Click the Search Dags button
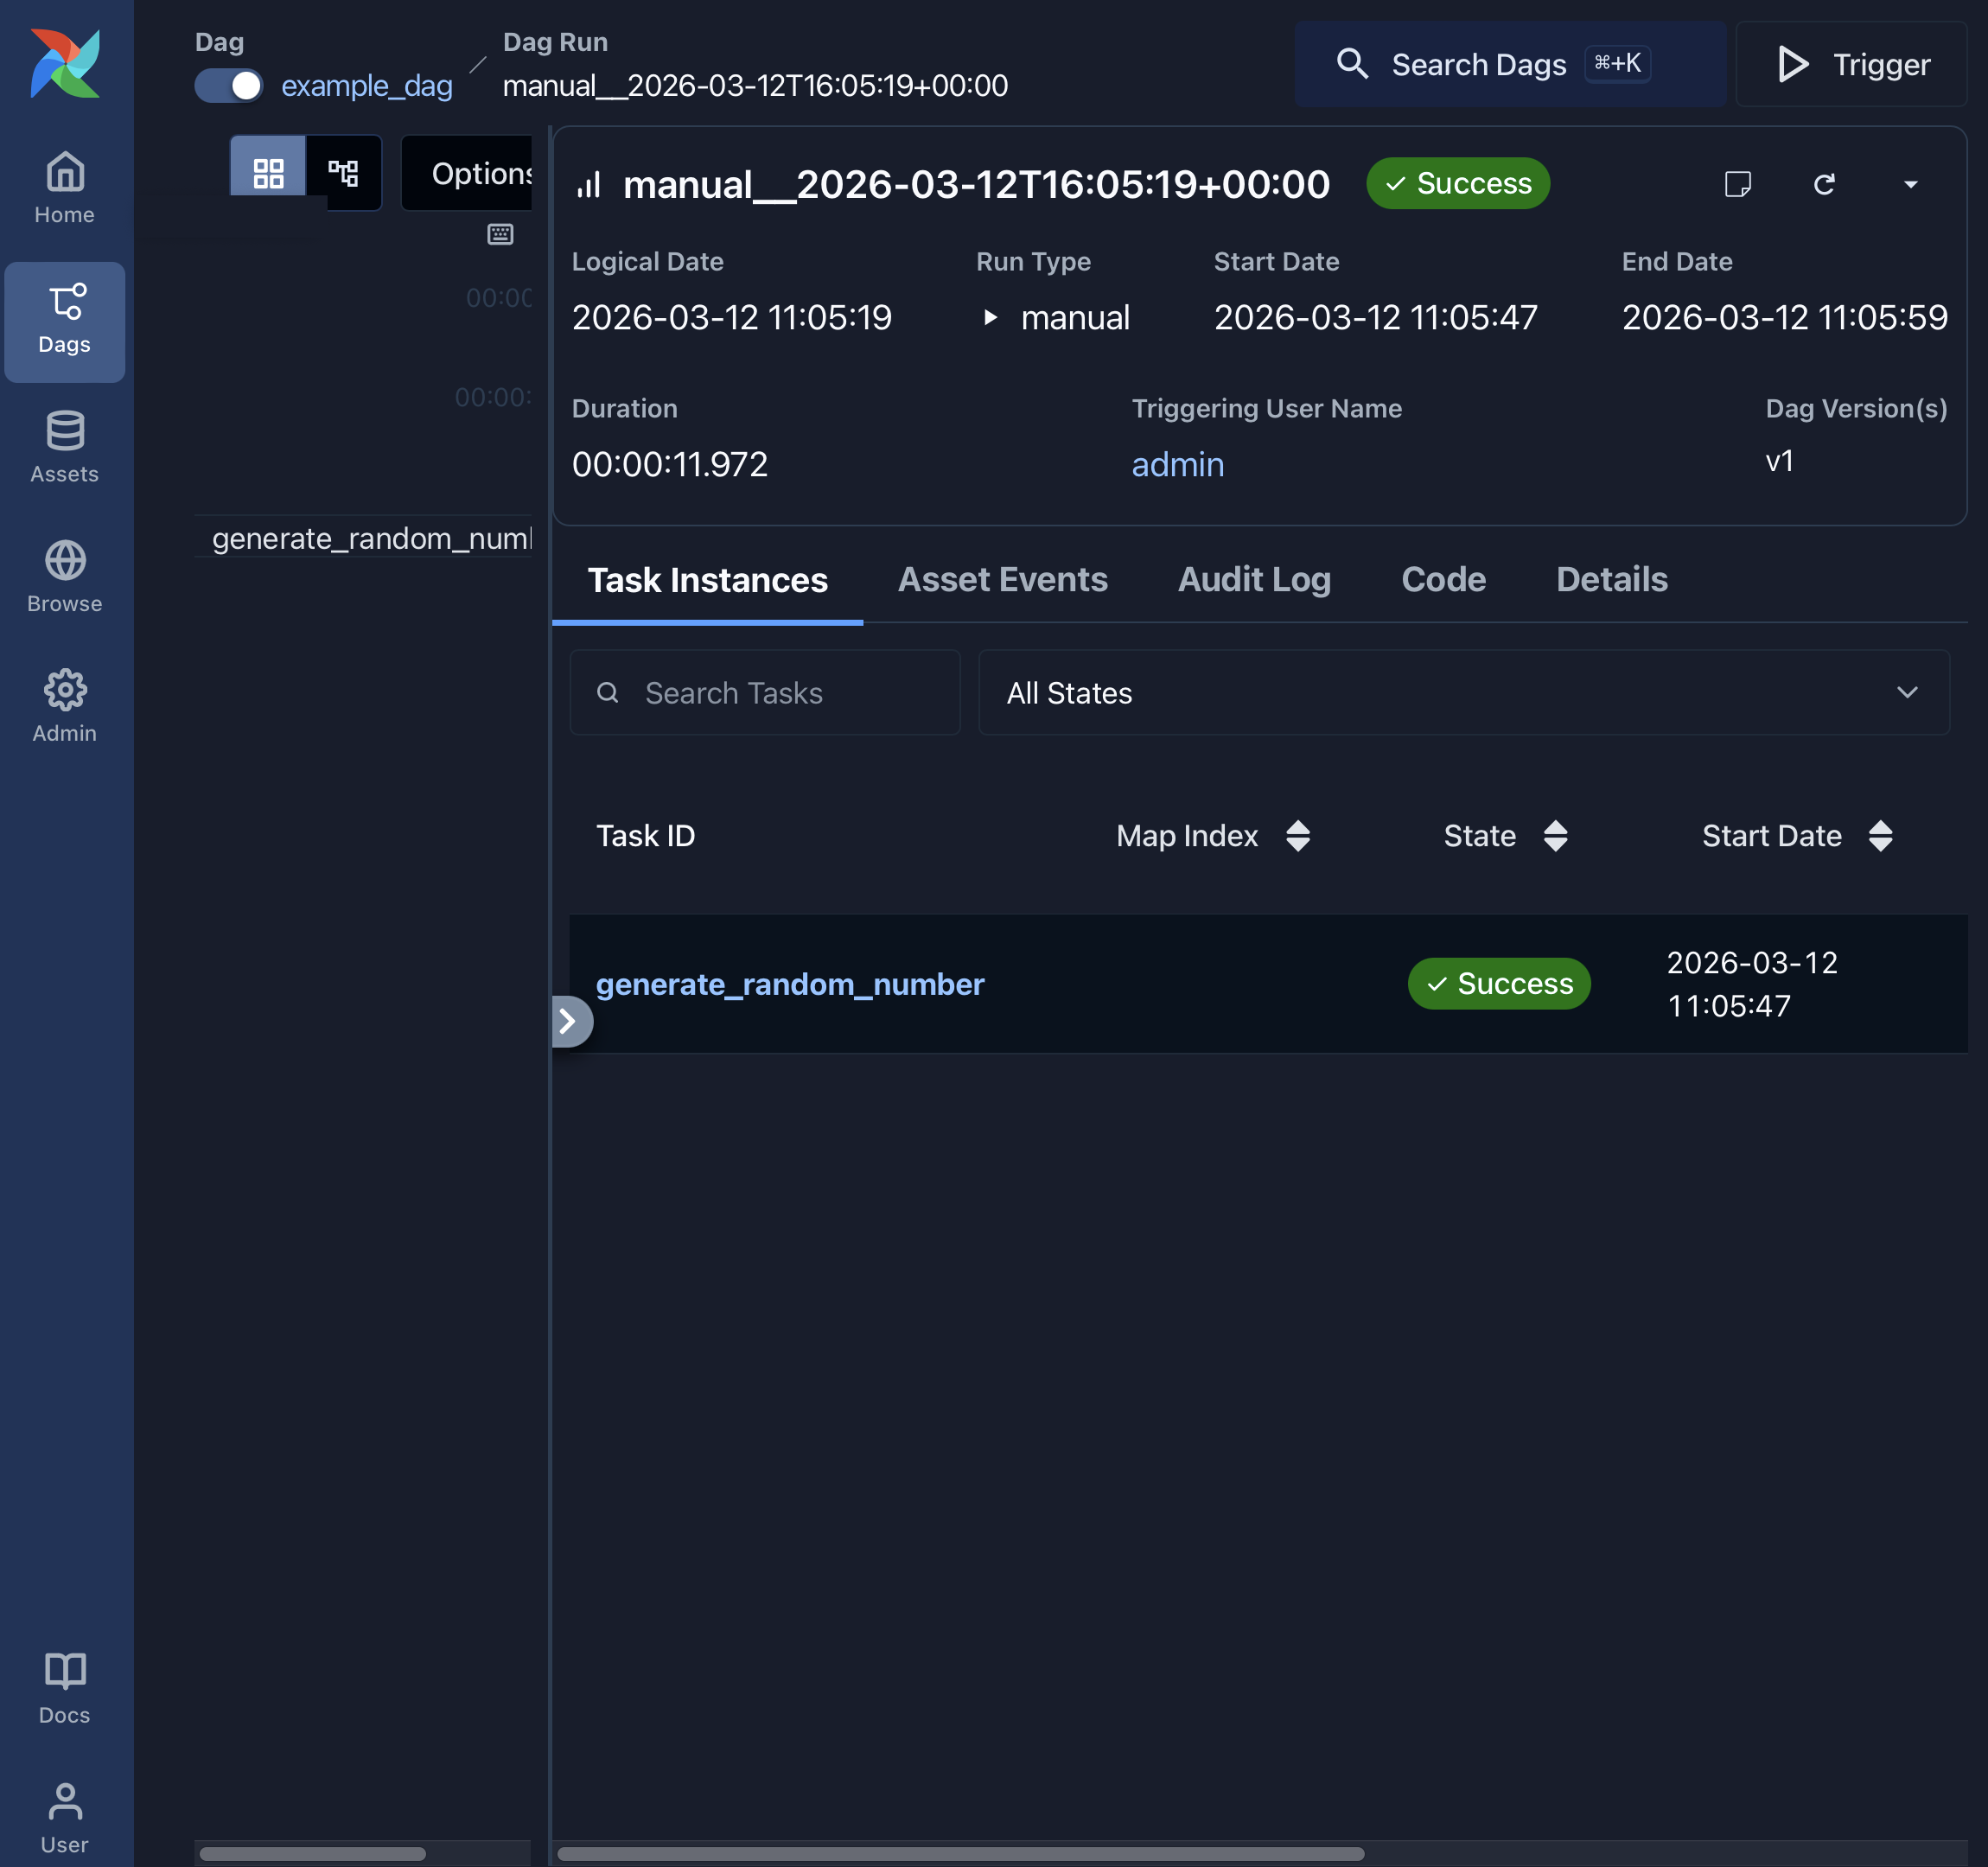Screen dimensions: 1988x1867 pyautogui.click(x=1510, y=64)
